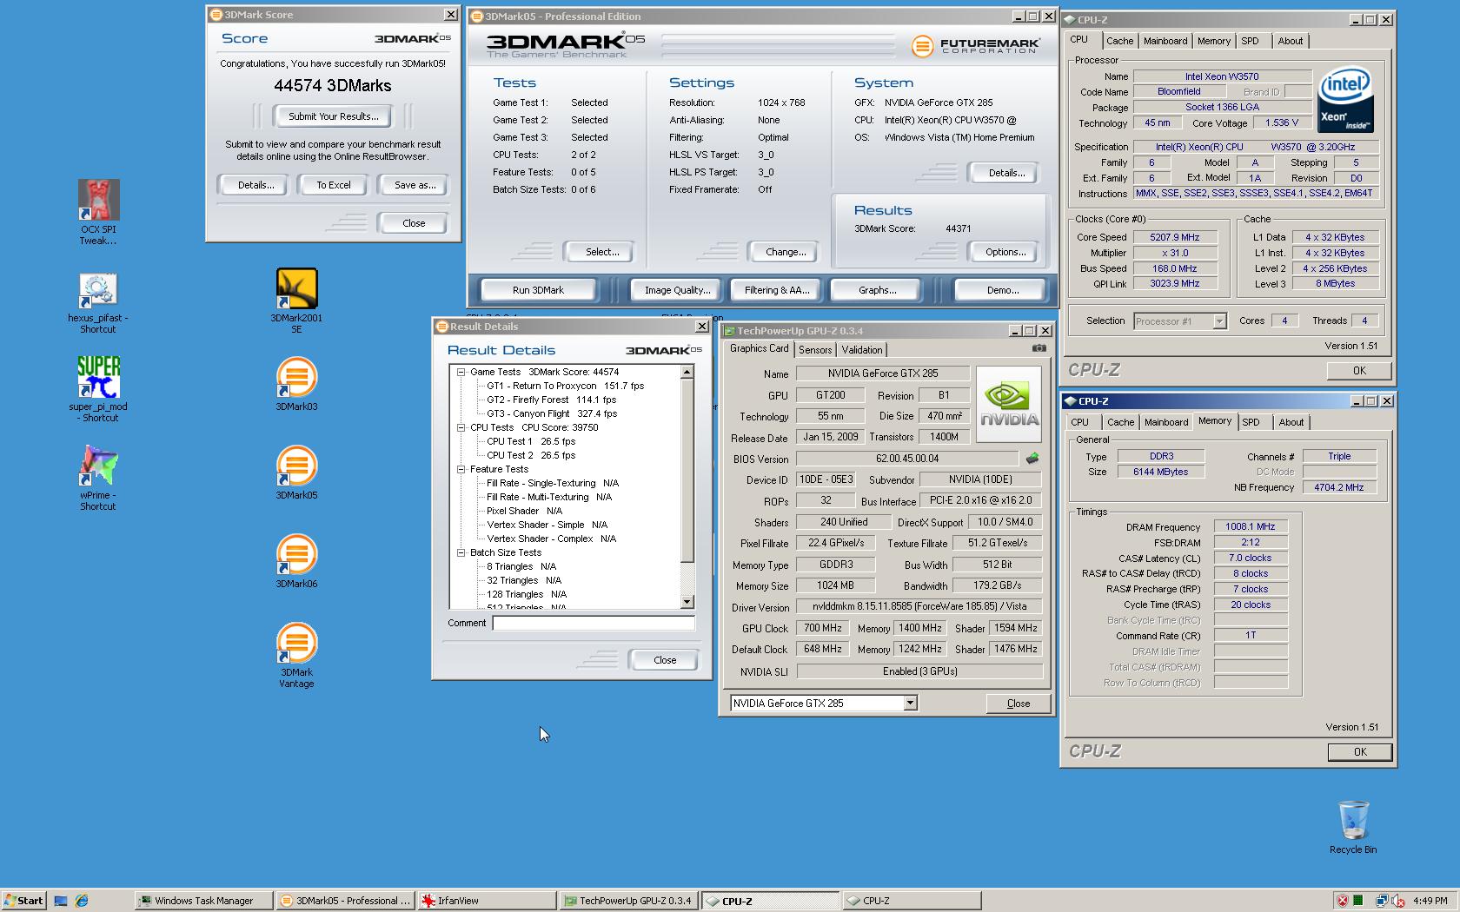This screenshot has width=1460, height=912.
Task: Open Filtering & AA settings
Action: tap(776, 290)
